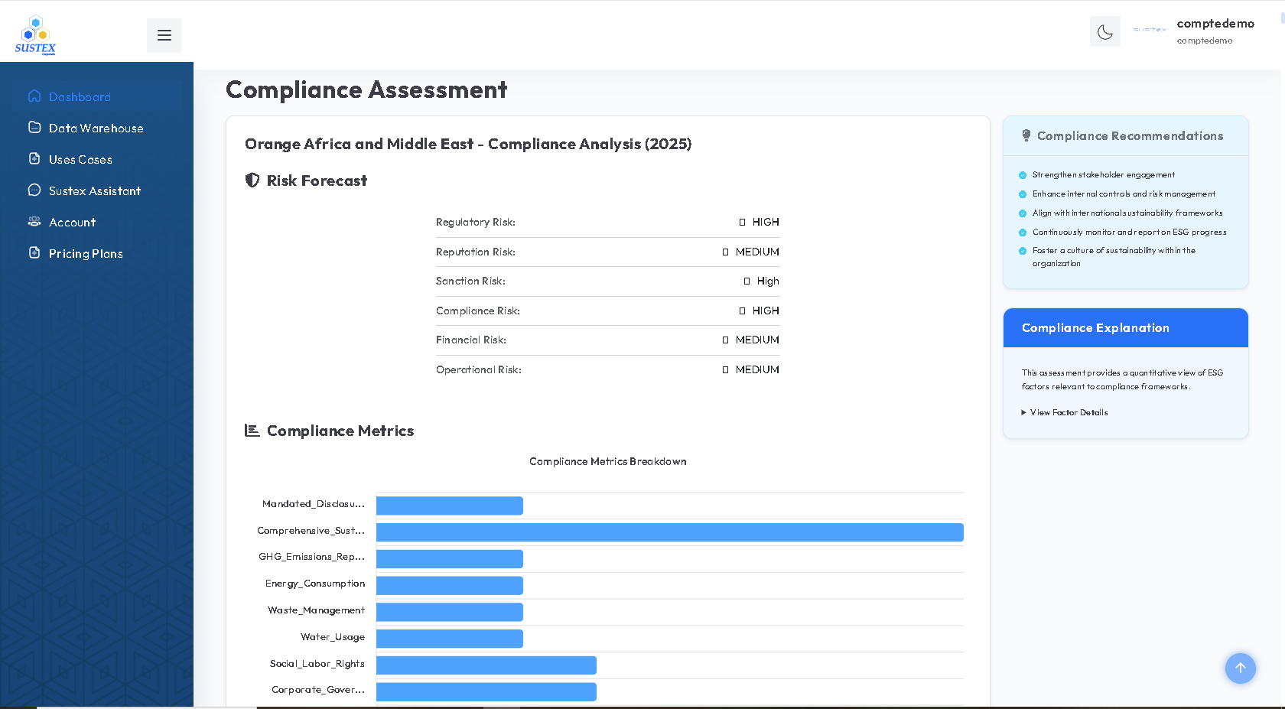
Task: Select the Sanction Risk High value
Action: 768,281
